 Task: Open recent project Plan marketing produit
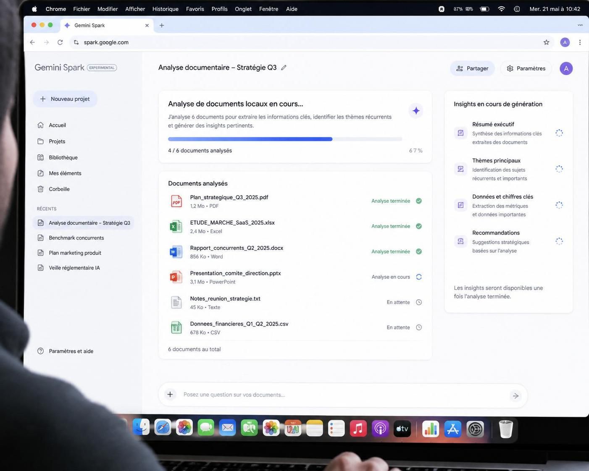click(x=69, y=253)
